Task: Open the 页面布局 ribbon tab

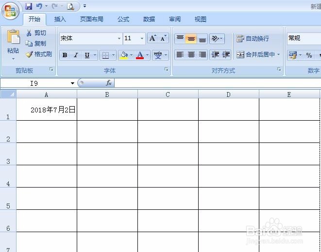Action: pyautogui.click(x=91, y=19)
